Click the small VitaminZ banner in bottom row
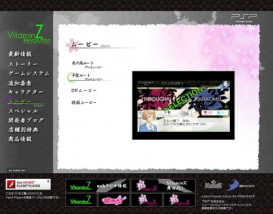The image size is (273, 214). [x=81, y=200]
